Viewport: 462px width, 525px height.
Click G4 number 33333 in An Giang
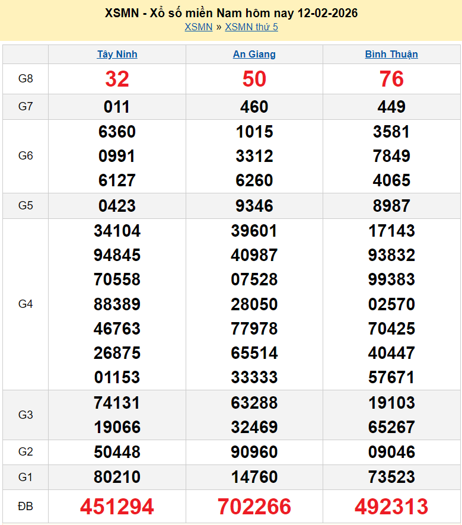tap(254, 377)
